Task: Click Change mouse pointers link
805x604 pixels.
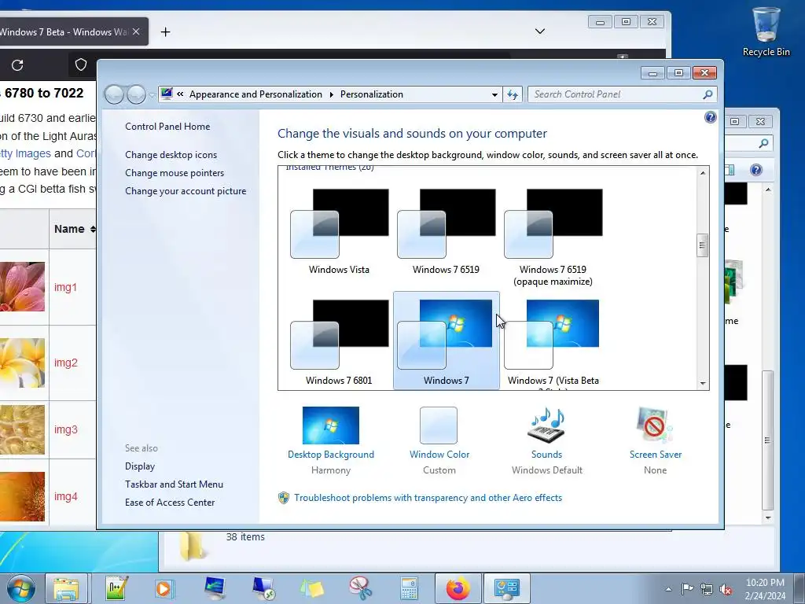Action: [175, 172]
